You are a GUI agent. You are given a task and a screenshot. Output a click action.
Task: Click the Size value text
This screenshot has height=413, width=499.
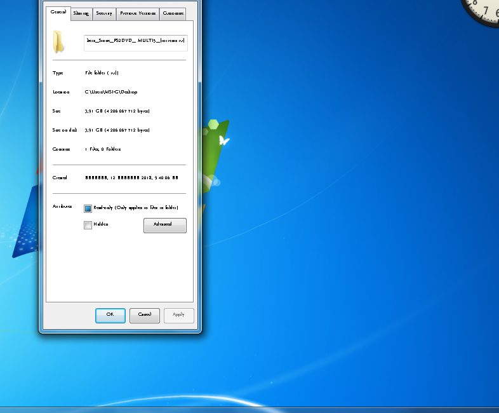[x=117, y=111]
